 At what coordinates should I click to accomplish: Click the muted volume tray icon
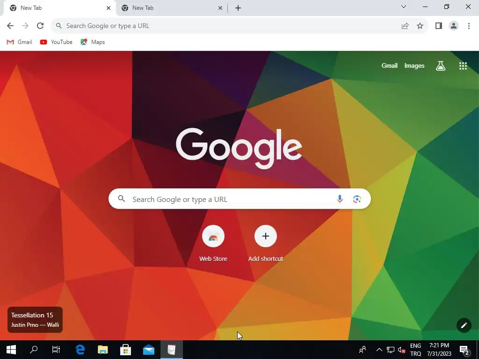401,350
